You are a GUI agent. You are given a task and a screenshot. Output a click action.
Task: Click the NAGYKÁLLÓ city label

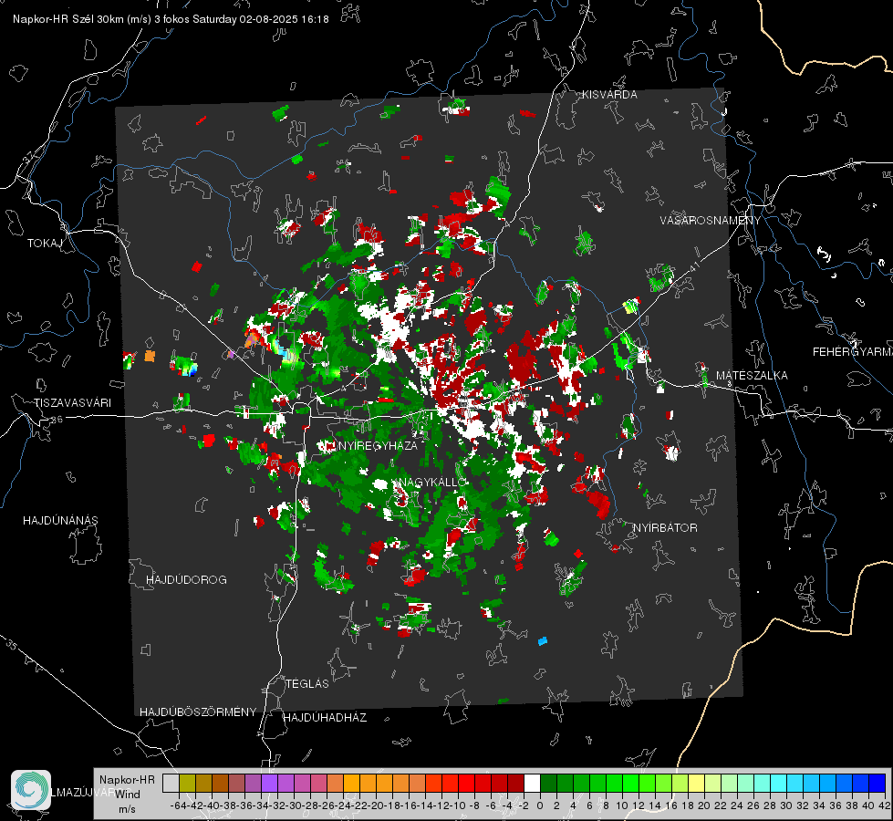click(x=433, y=482)
